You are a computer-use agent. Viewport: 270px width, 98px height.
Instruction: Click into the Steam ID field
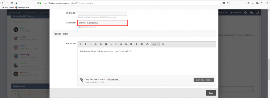click(x=102, y=23)
